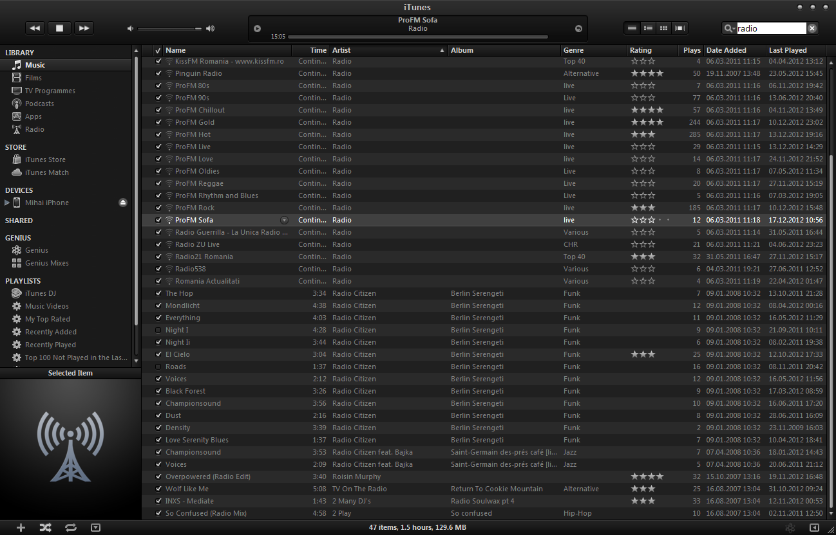Stop playback with the stop button
The height and width of the screenshot is (535, 836).
[59, 28]
